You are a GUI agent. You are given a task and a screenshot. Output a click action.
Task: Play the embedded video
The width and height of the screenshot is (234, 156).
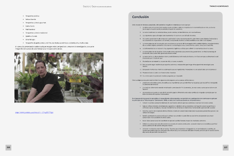(60, 77)
